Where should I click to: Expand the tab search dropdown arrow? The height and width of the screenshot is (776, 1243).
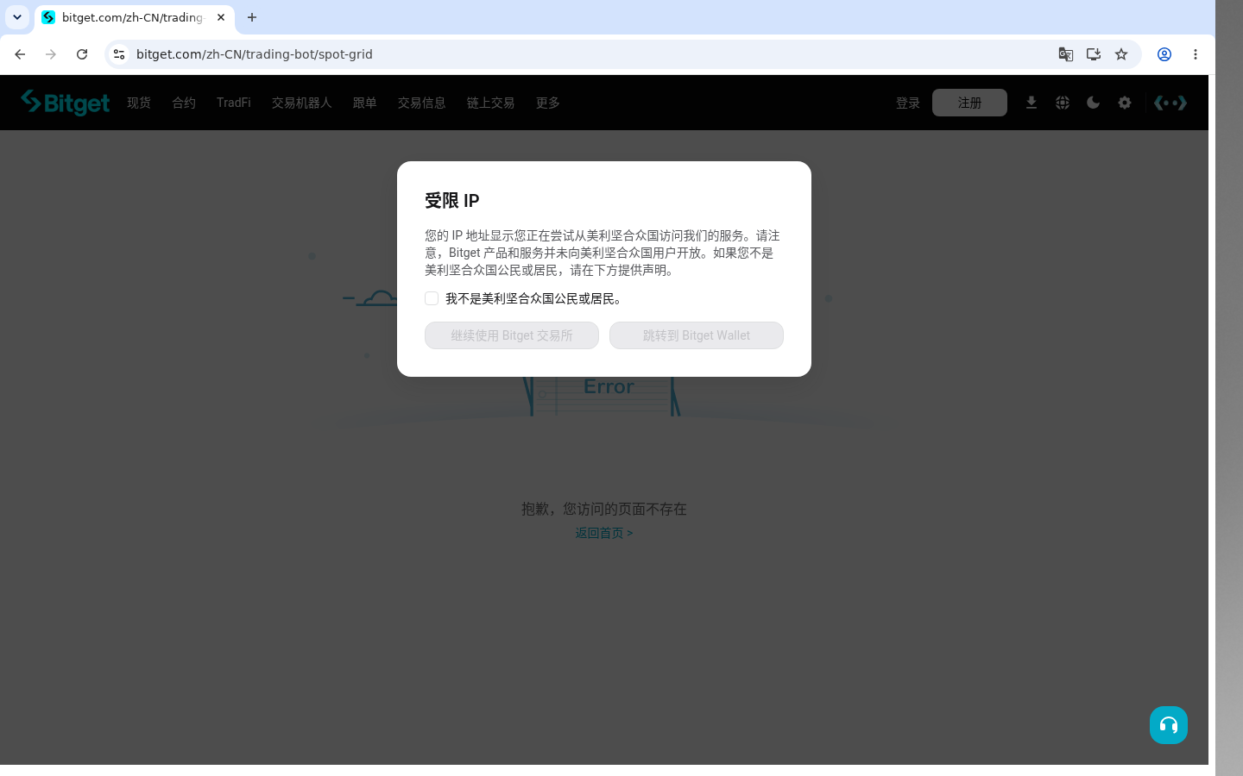pyautogui.click(x=17, y=17)
